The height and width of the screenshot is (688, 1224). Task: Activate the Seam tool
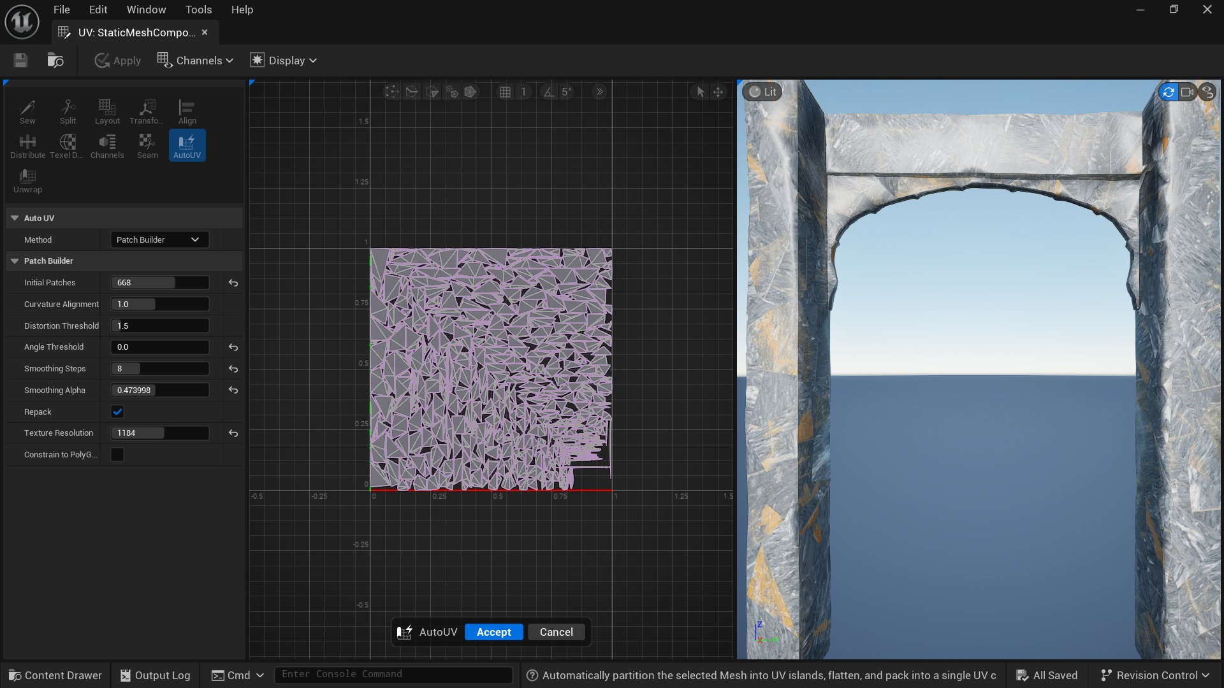147,146
